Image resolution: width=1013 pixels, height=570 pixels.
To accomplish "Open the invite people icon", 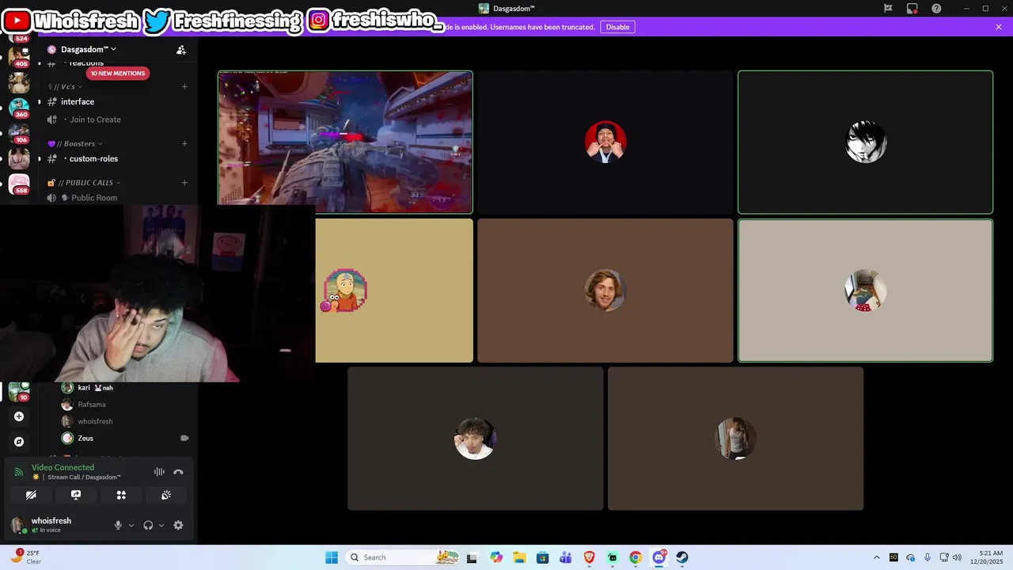I will tap(181, 50).
